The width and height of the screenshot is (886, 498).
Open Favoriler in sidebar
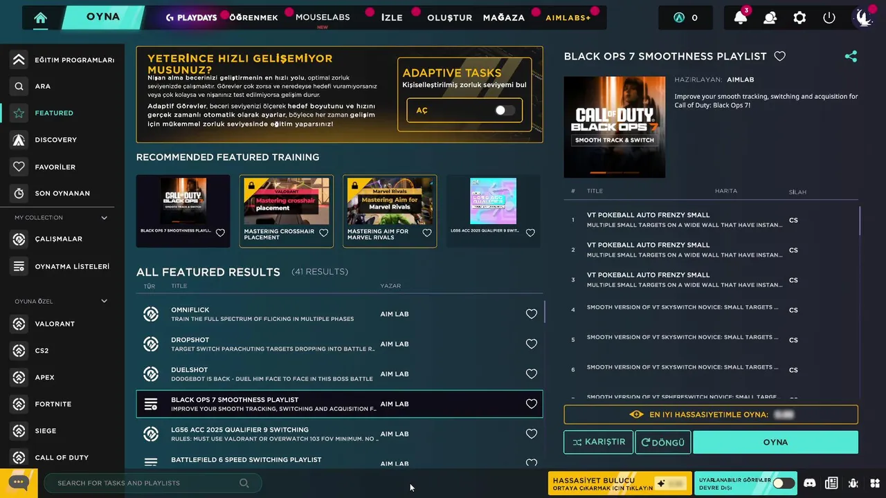[62, 167]
